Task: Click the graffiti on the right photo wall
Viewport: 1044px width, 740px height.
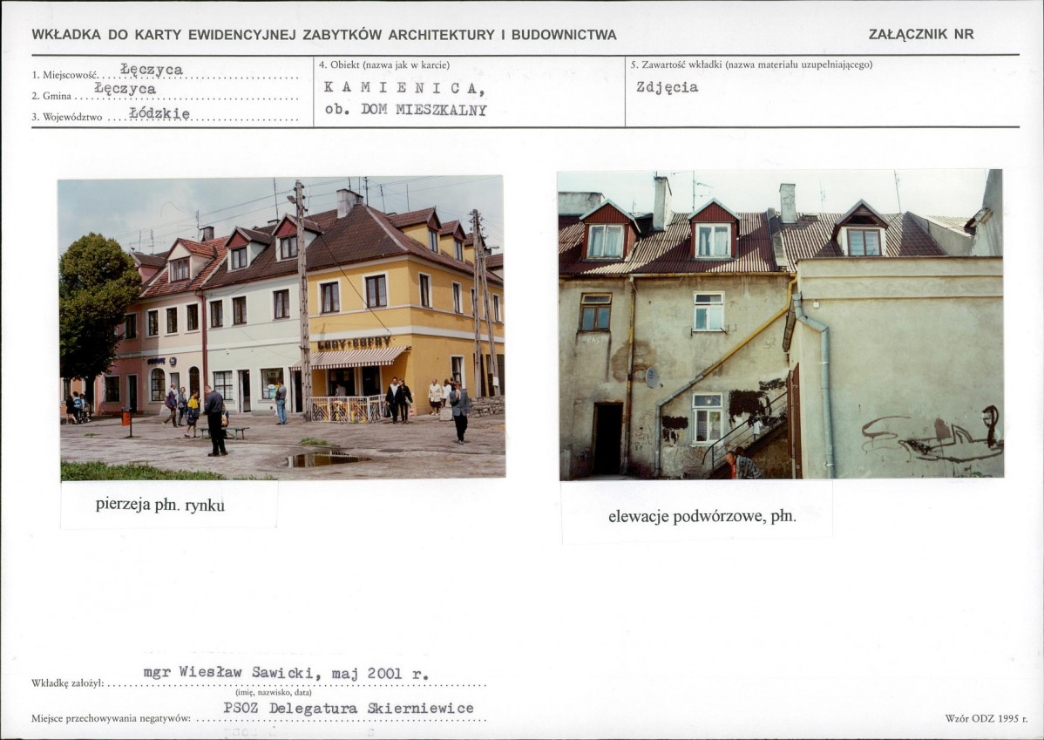Action: pos(932,437)
